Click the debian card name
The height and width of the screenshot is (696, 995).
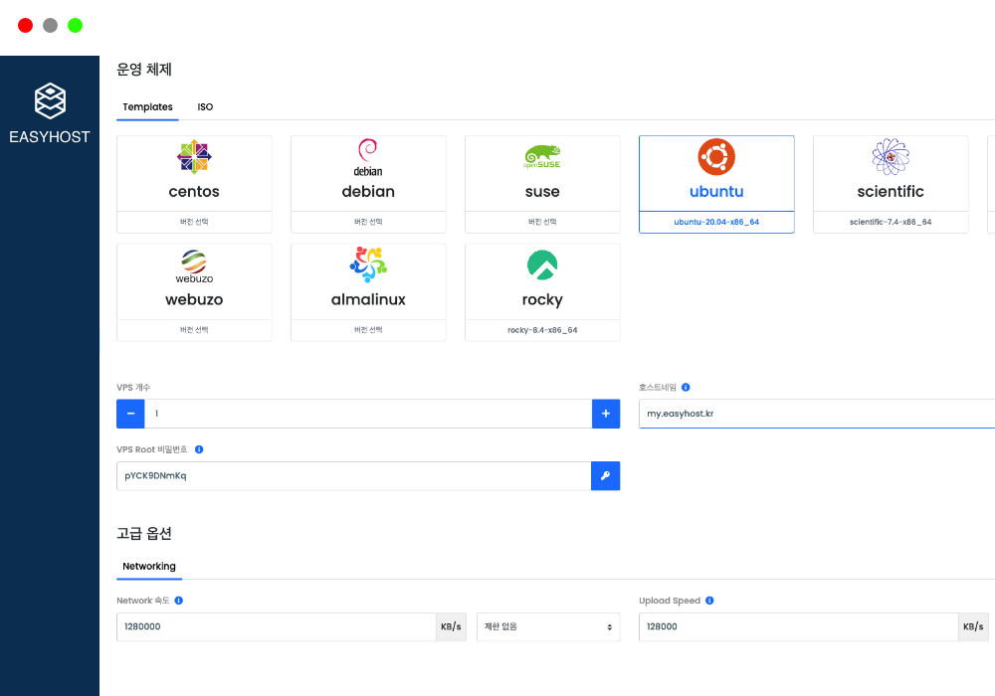(x=368, y=192)
